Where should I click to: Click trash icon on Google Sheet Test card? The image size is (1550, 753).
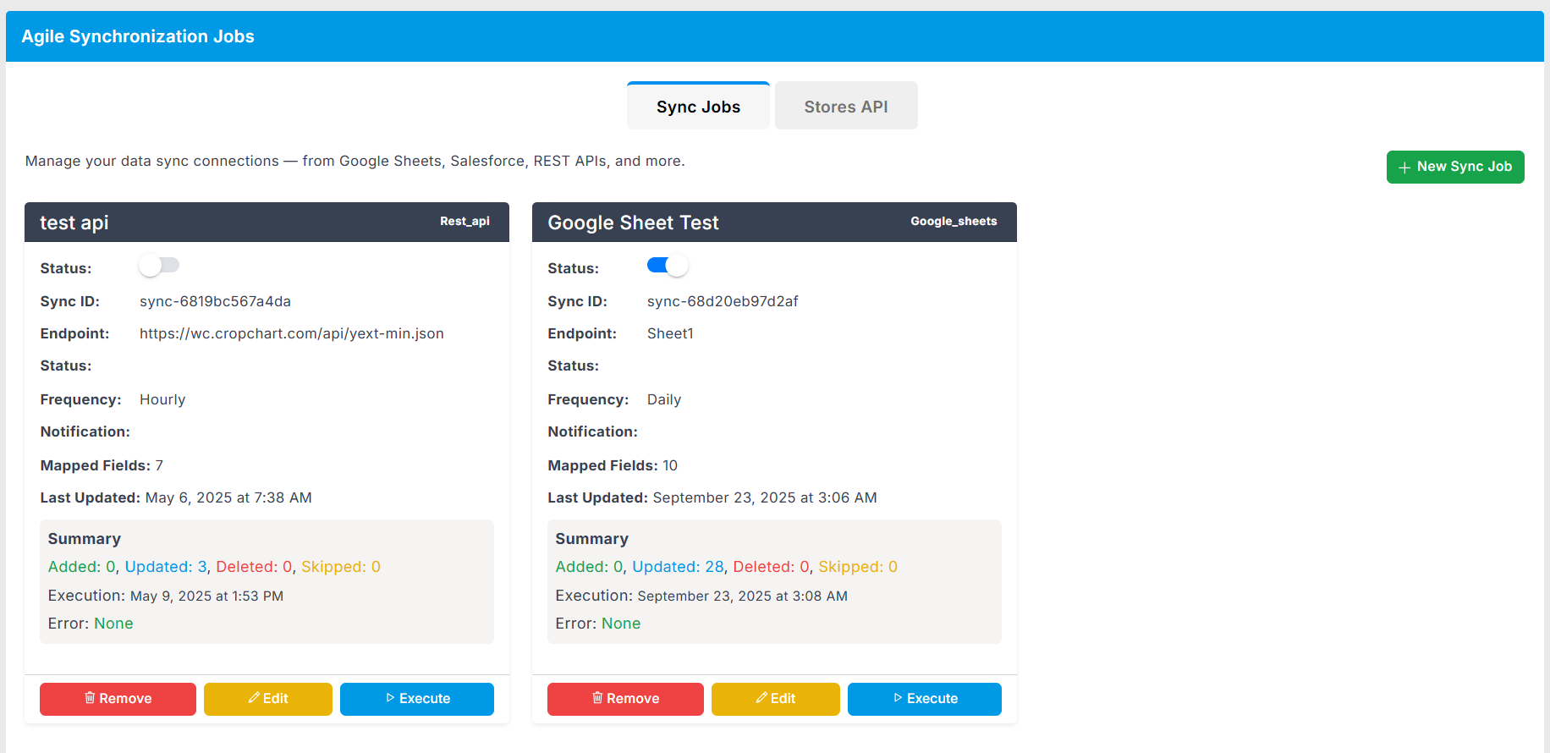pos(597,698)
